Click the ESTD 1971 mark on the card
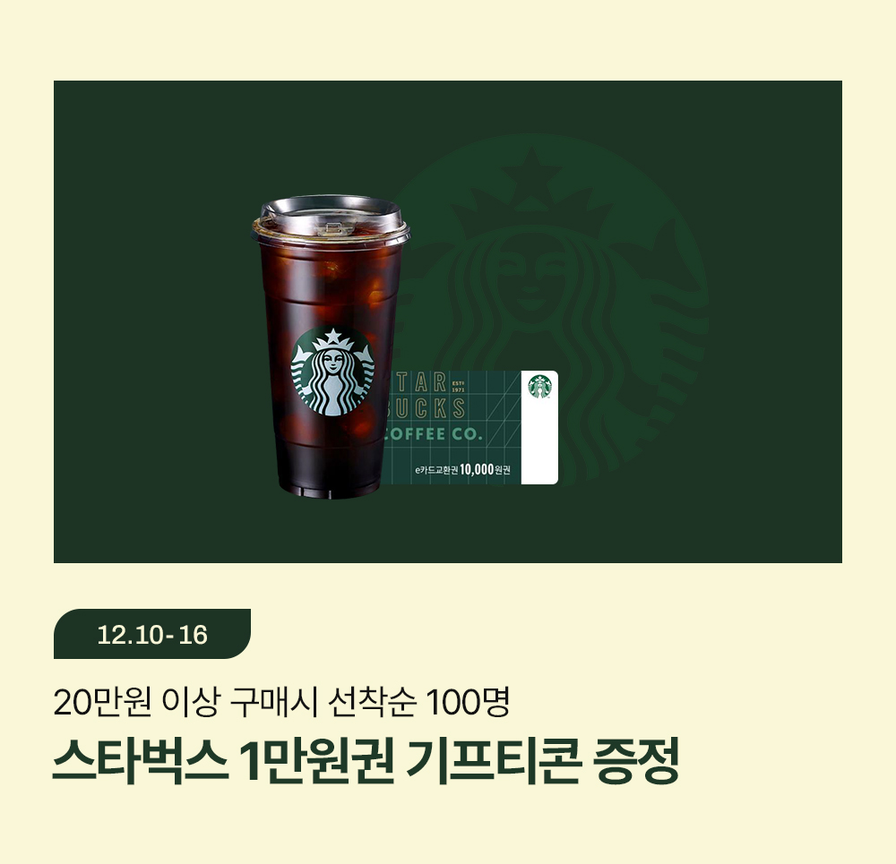 click(x=458, y=386)
